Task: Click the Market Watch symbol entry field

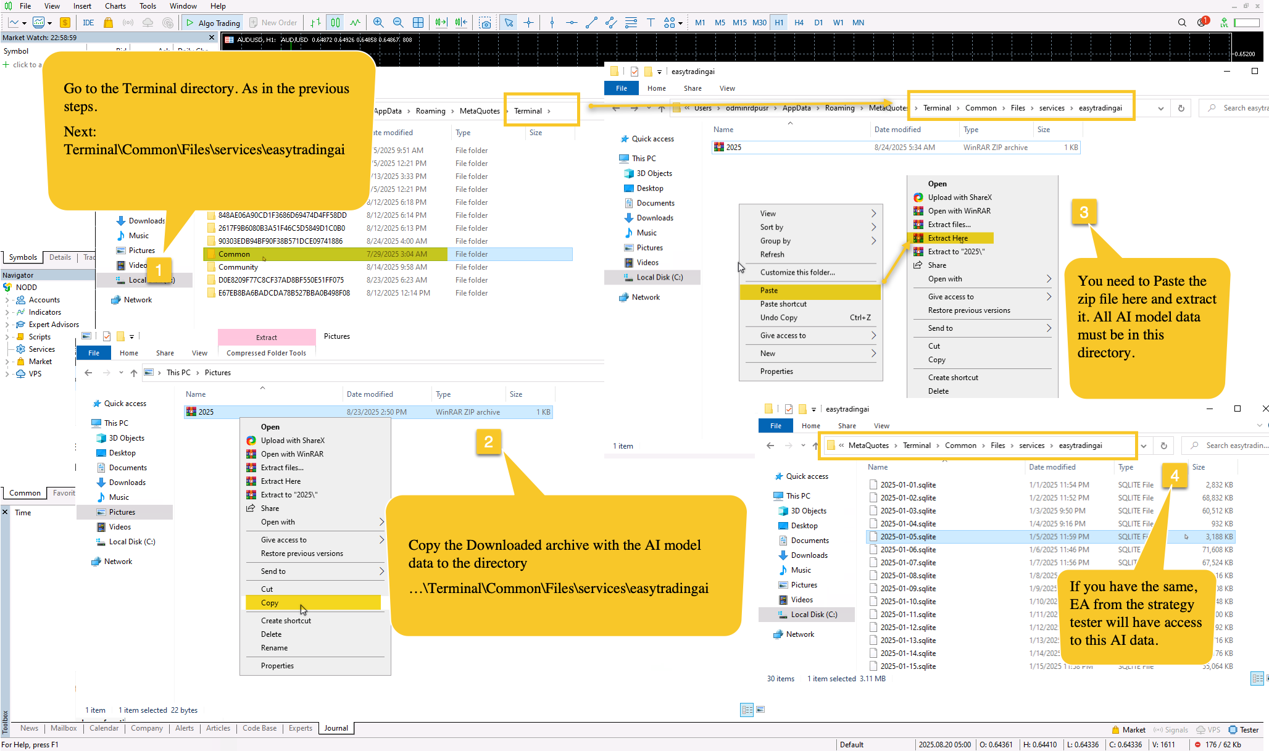Action: click(x=25, y=65)
